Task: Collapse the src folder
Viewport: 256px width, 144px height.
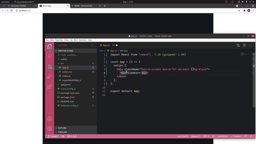Action: [62, 63]
